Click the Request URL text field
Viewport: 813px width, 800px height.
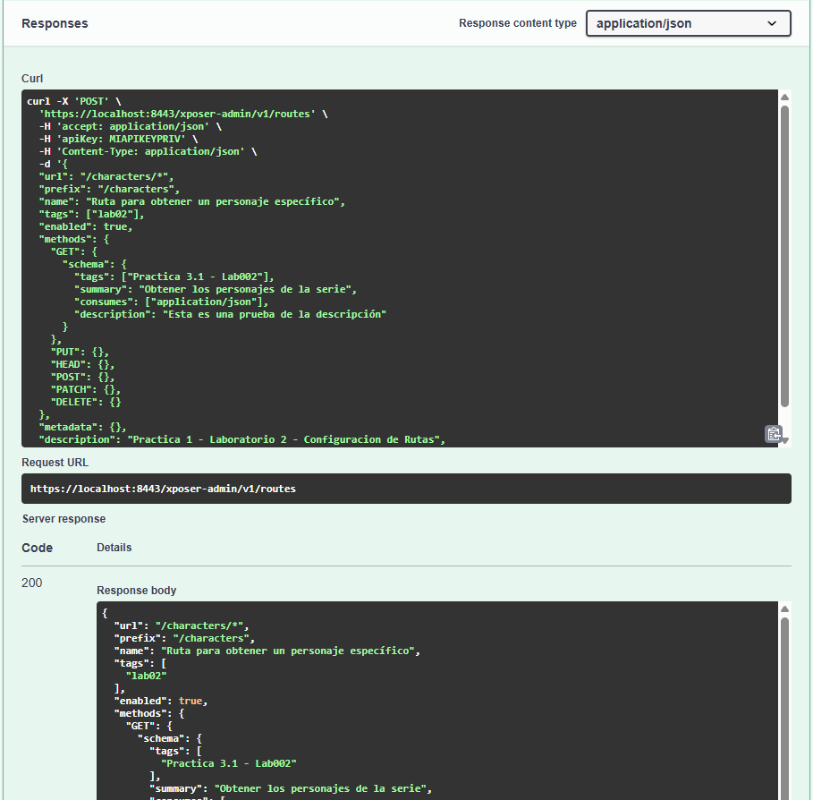[406, 489]
